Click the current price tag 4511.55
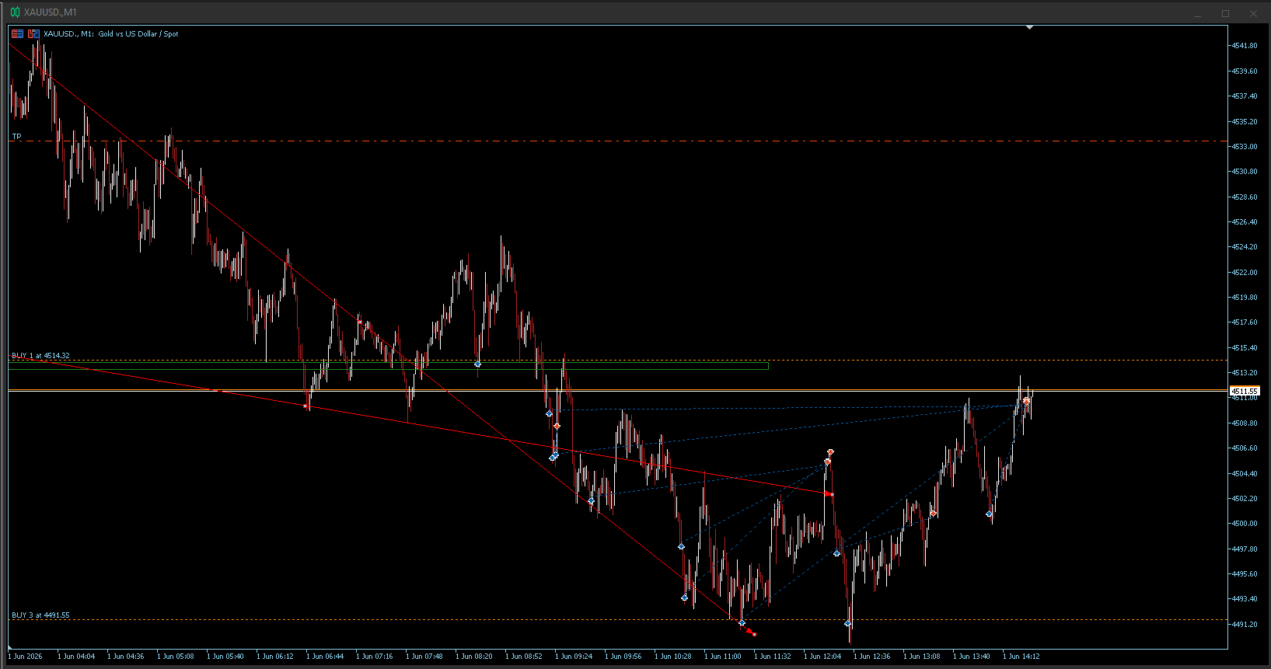Viewport: 1271px width, 669px height. pos(1244,391)
